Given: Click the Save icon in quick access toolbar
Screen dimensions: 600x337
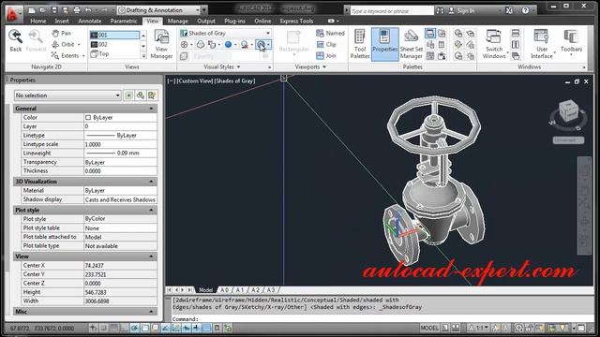Looking at the screenshot, I should tap(54, 10).
